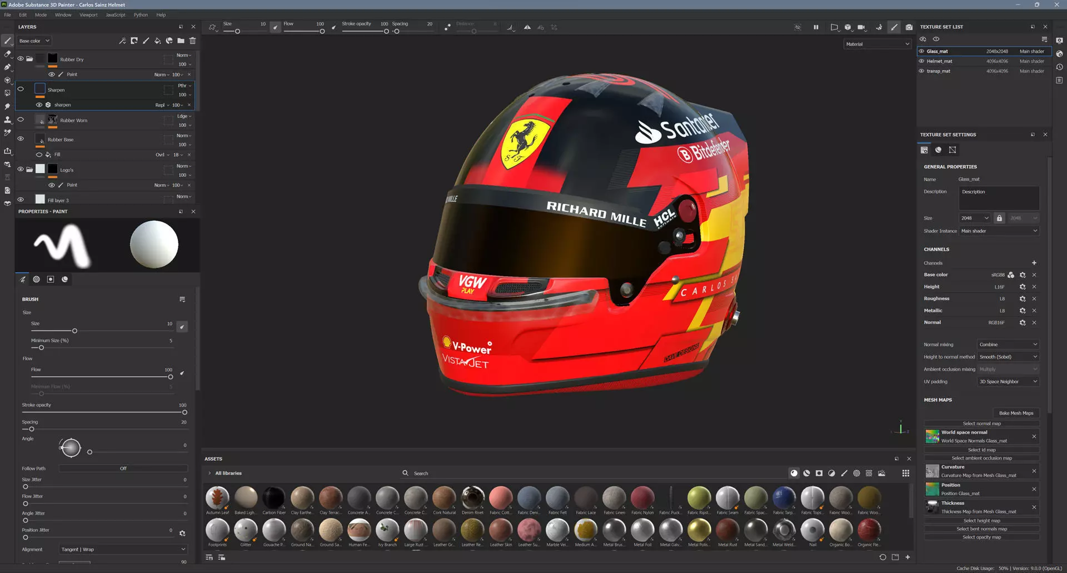Open the Normal mixing Combine dropdown

pos(1008,345)
